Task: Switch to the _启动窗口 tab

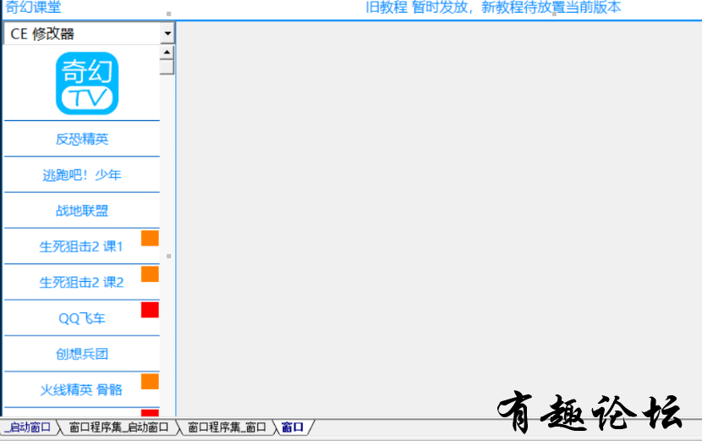Action: tap(30, 427)
